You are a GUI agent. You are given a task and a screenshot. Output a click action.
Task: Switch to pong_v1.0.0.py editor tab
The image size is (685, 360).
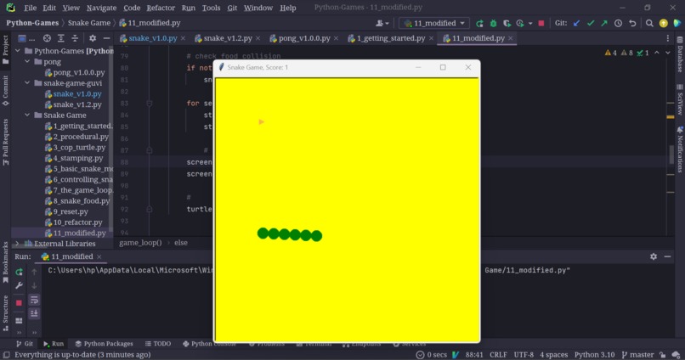(x=304, y=38)
